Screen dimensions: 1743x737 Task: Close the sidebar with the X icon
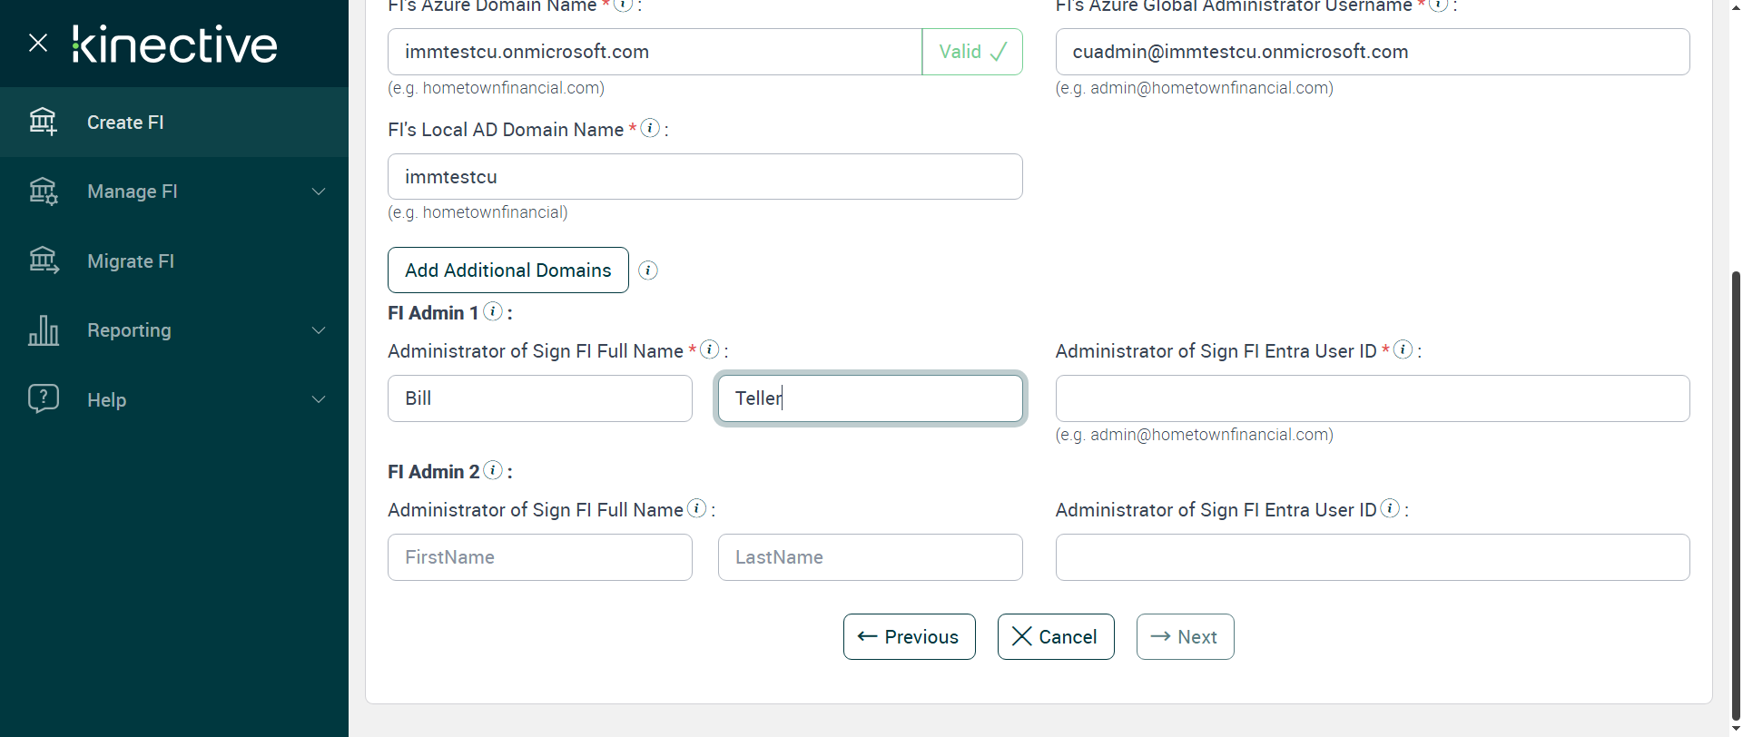point(38,43)
